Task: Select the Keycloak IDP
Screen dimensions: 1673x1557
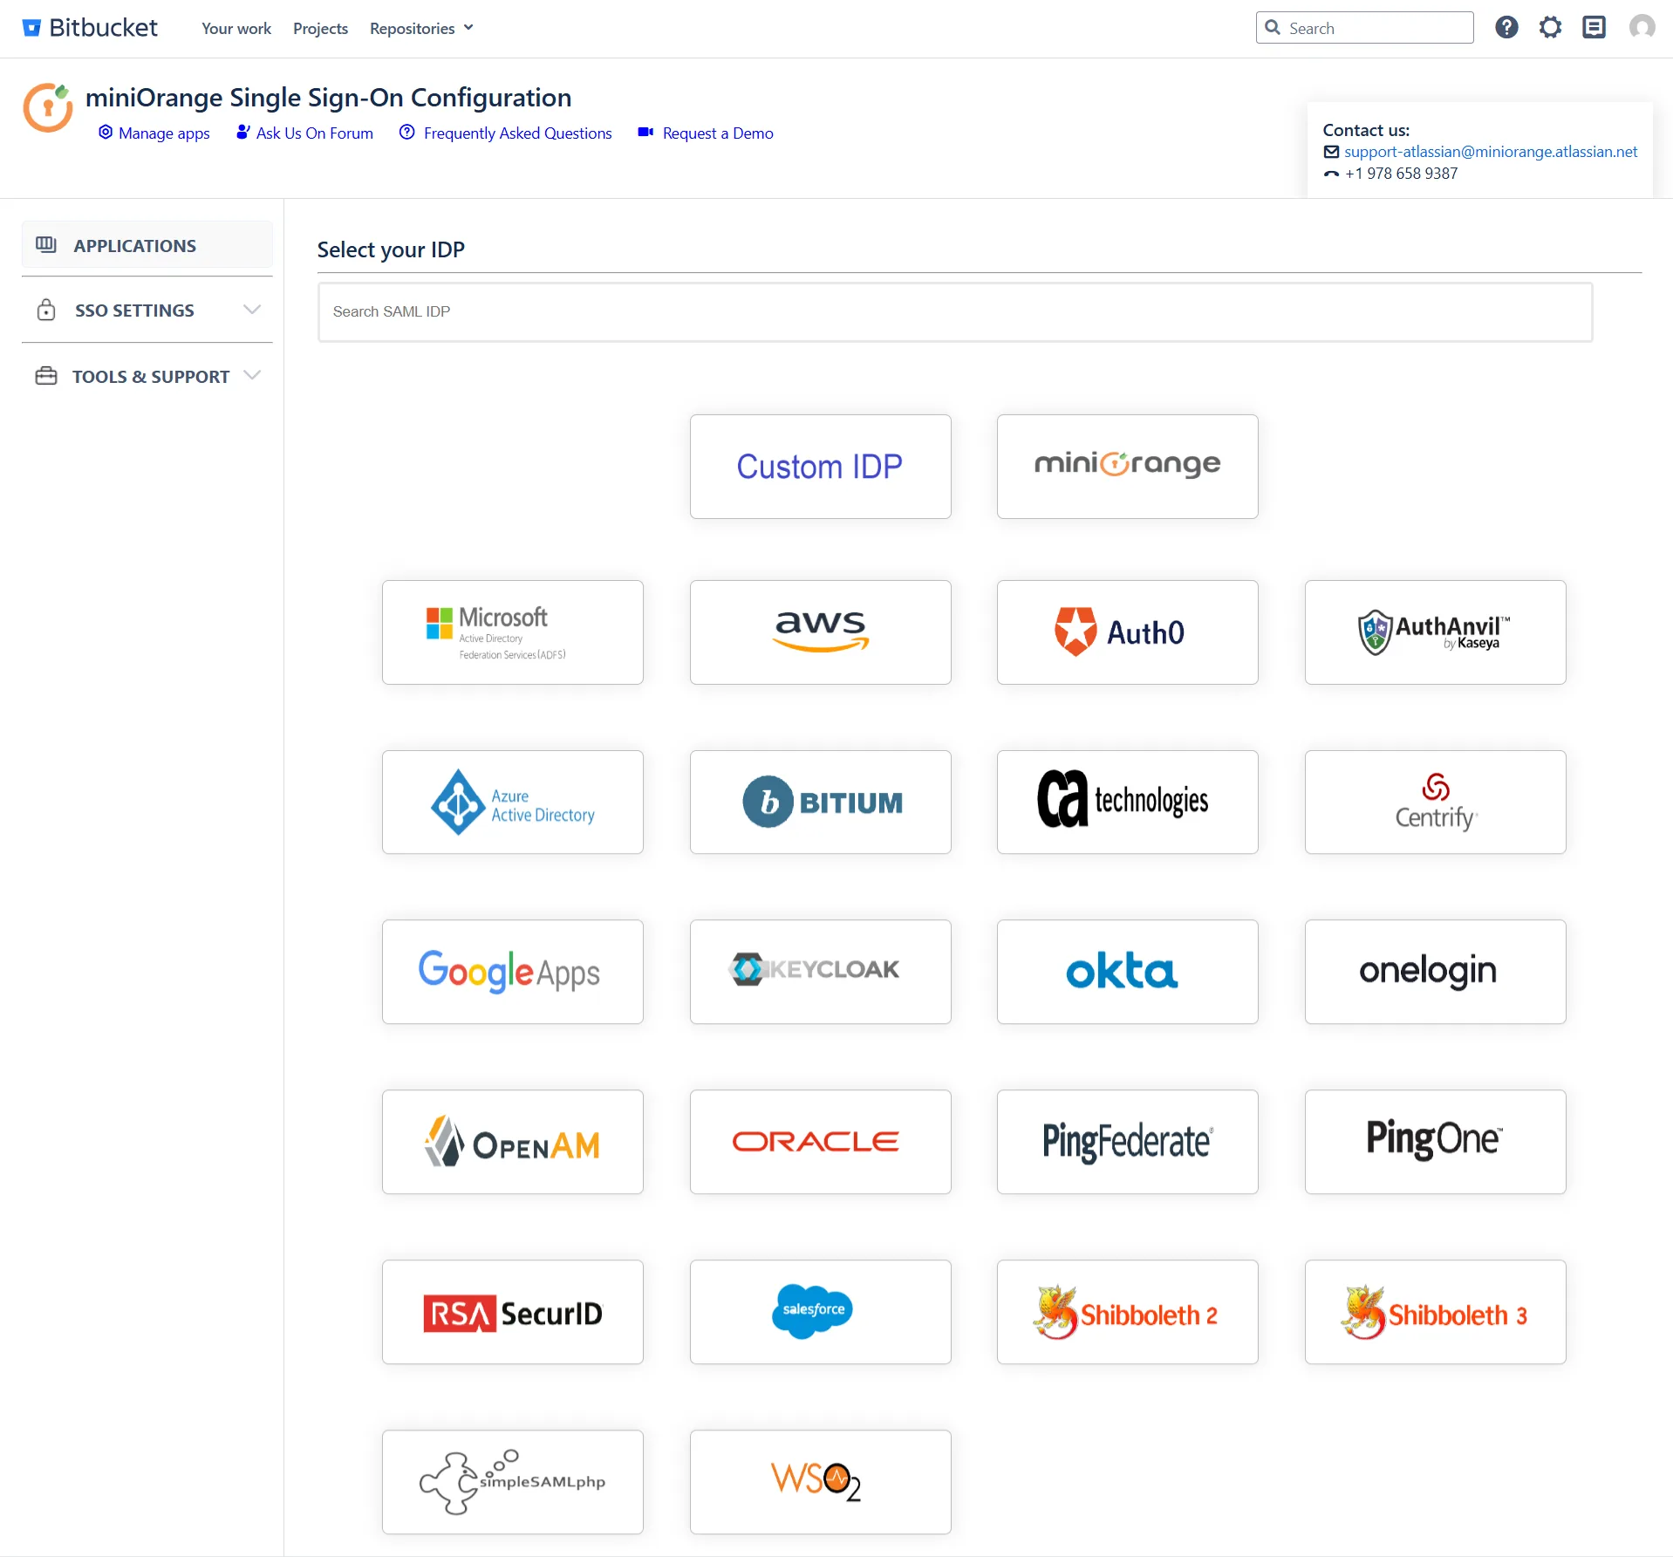Action: point(819,971)
